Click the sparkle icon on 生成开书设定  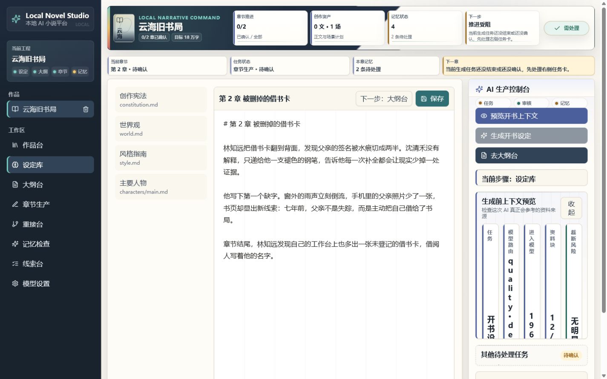(x=484, y=136)
